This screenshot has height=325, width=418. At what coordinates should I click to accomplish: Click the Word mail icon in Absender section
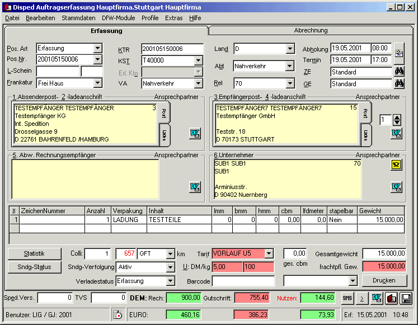click(x=195, y=133)
